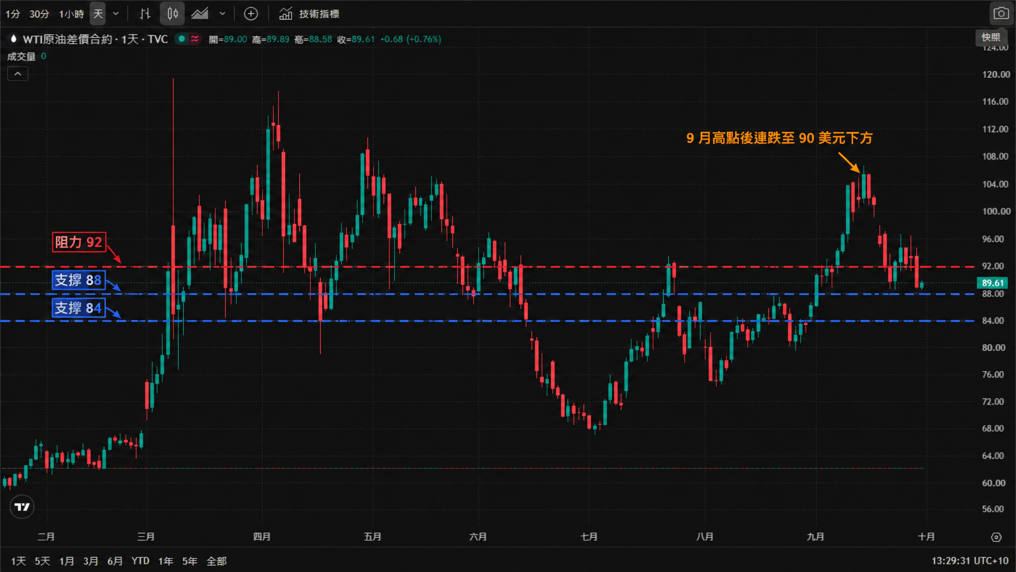Open the chart style dropdown arrow
This screenshot has height=572, width=1016.
click(222, 14)
